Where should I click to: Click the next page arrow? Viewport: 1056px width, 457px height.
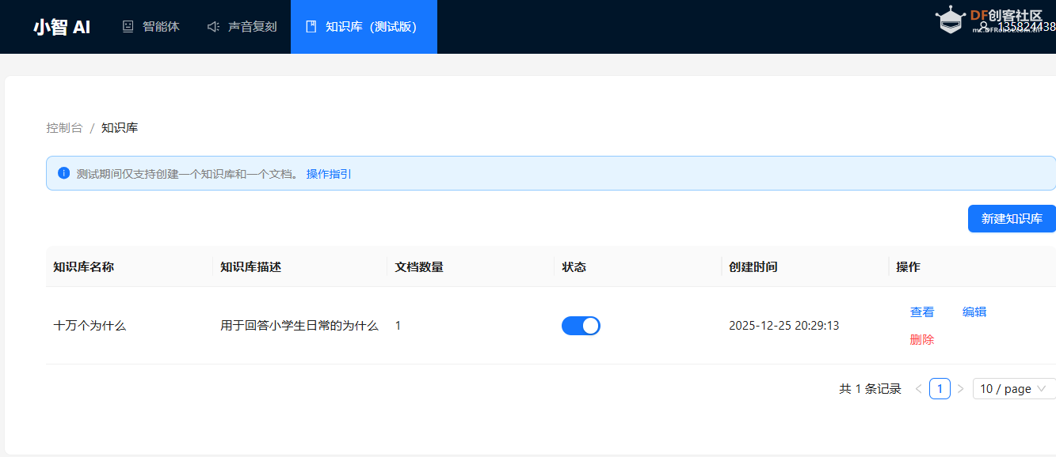coord(960,388)
